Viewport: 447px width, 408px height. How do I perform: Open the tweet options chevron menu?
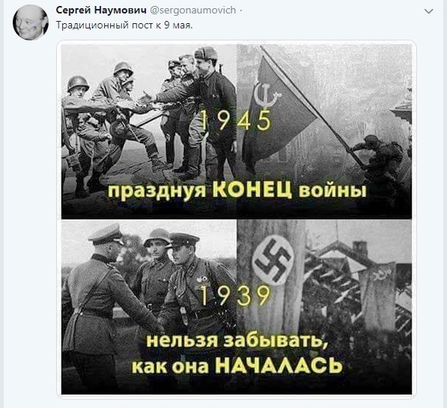click(429, 11)
